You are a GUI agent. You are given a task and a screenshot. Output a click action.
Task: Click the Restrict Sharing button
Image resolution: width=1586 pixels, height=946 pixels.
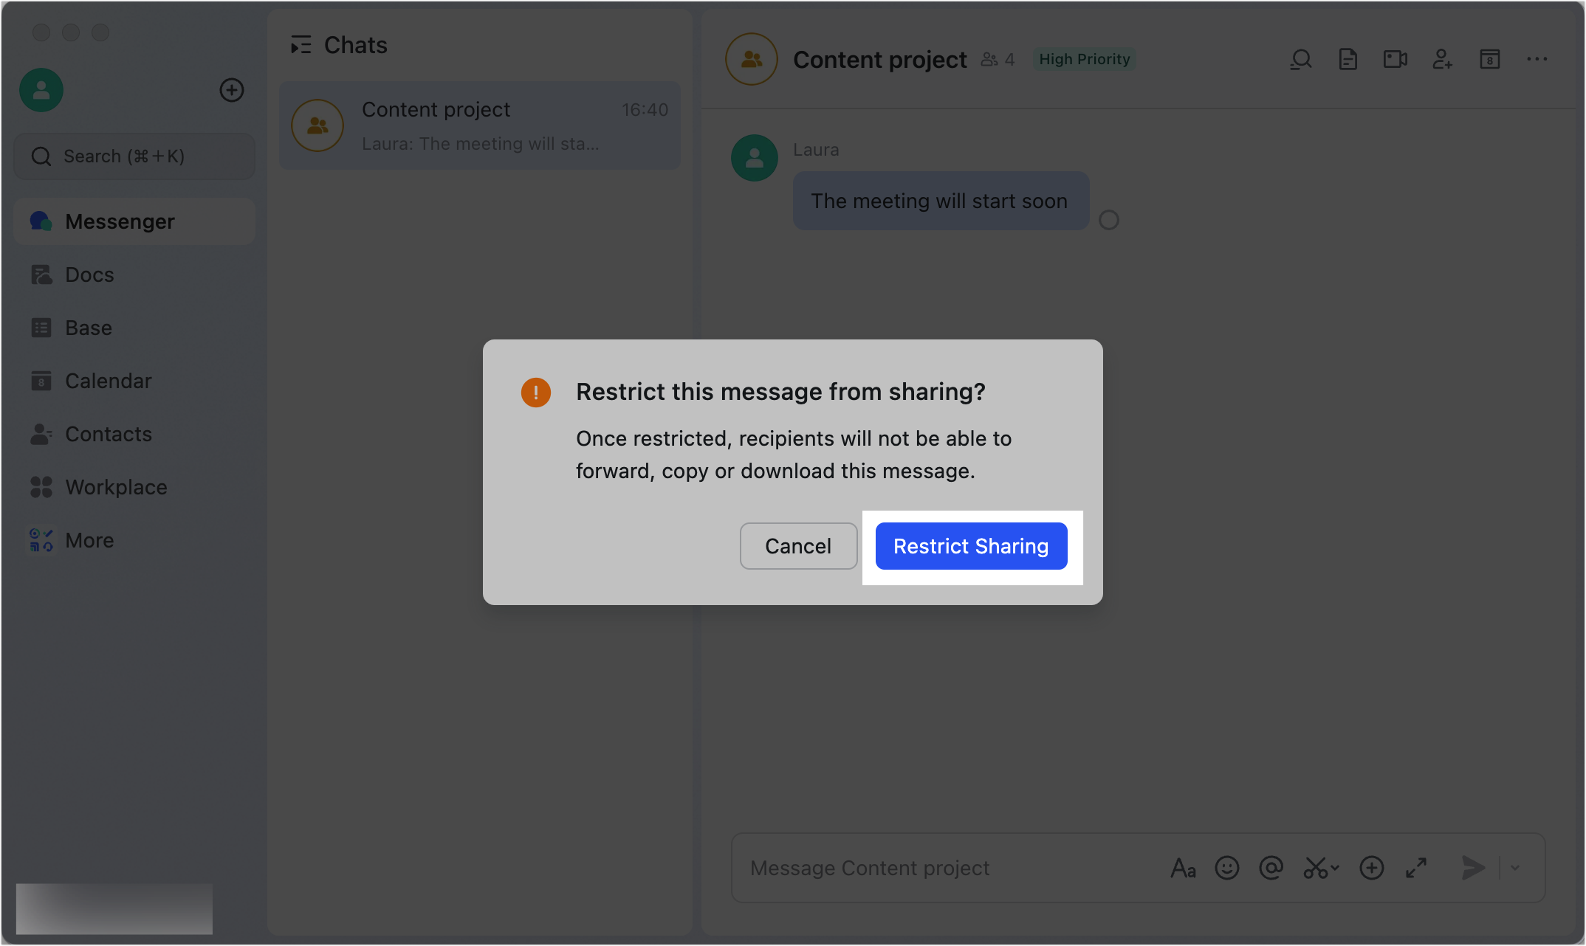(971, 546)
